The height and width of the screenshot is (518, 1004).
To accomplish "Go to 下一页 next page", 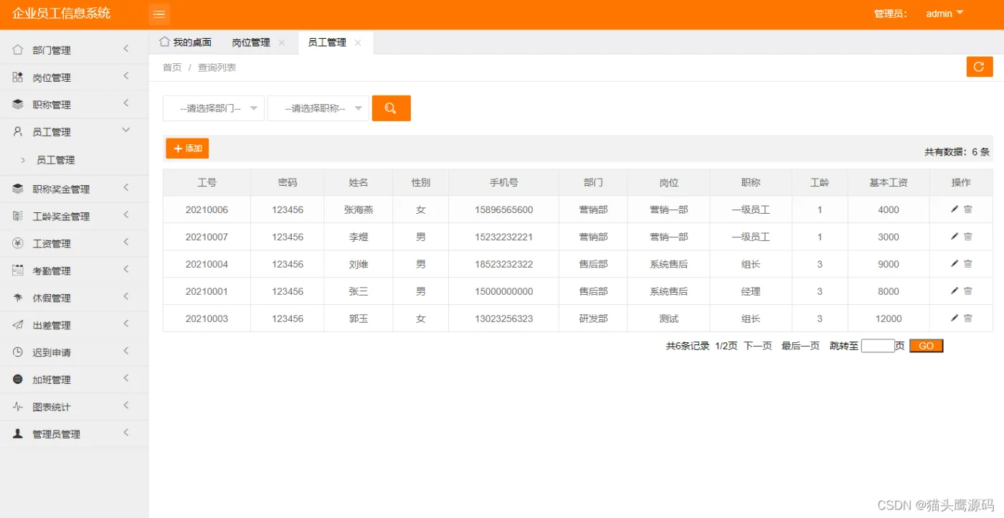I will click(758, 346).
